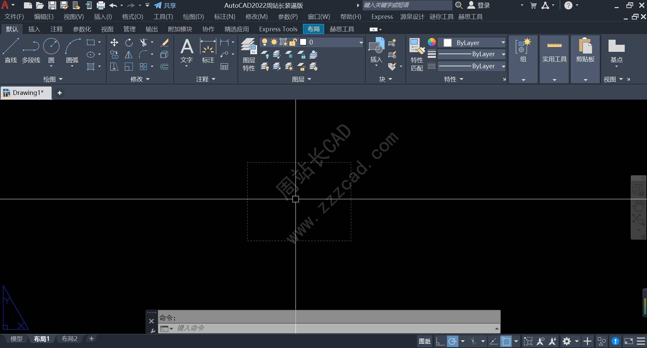Click the 特性匹配 match properties icon
The image size is (647, 348).
point(417,55)
